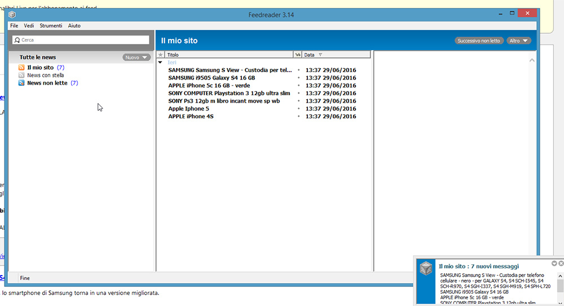564x306 pixels.
Task: Click in the Cerca search field
Action: [x=81, y=40]
